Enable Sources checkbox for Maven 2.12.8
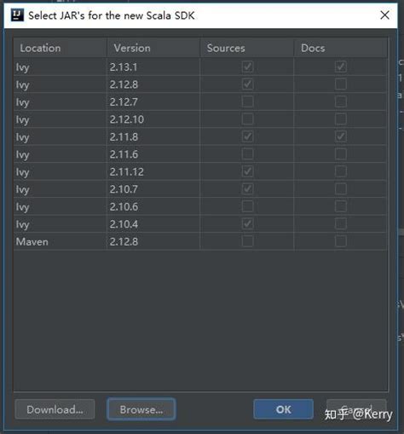This screenshot has width=404, height=434. coord(247,241)
